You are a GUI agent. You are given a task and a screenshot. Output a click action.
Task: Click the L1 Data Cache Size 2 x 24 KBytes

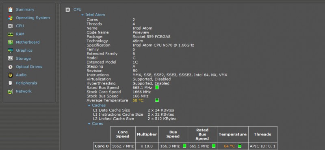click(161, 110)
